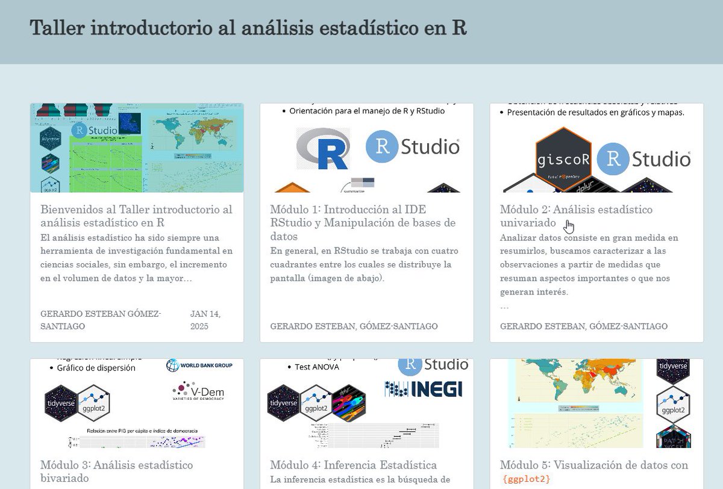The width and height of the screenshot is (723, 489).
Task: Click the author name in Módulo 2 card
Action: coord(584,326)
